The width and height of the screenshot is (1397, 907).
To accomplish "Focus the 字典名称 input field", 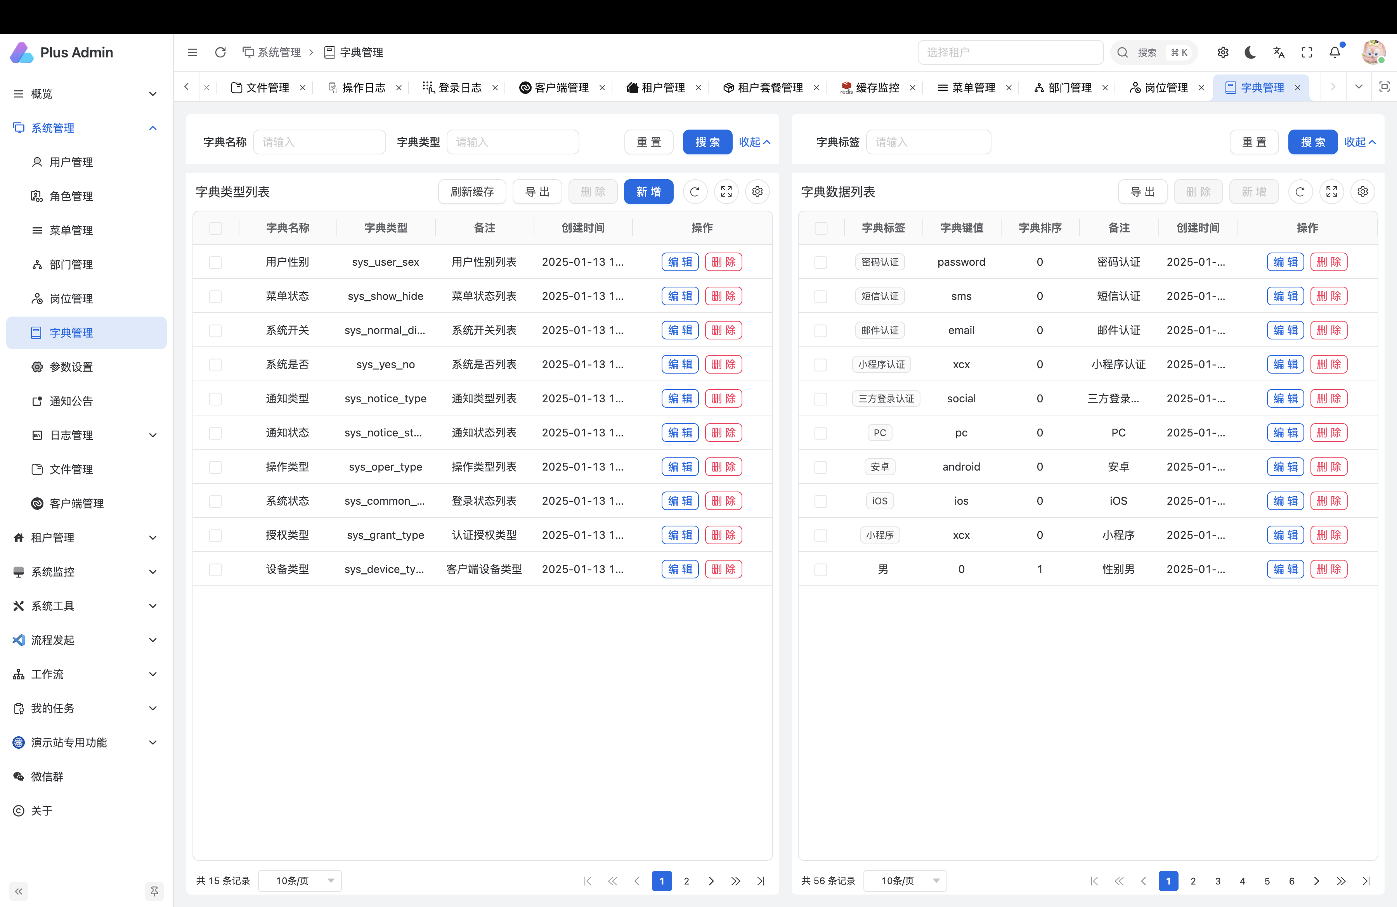I will (319, 142).
